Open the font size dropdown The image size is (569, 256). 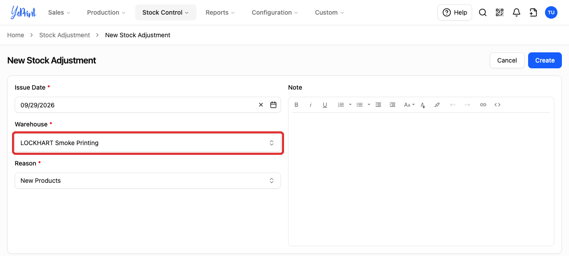point(409,105)
